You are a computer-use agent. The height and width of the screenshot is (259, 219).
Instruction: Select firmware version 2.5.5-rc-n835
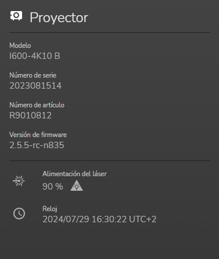[x=37, y=145]
